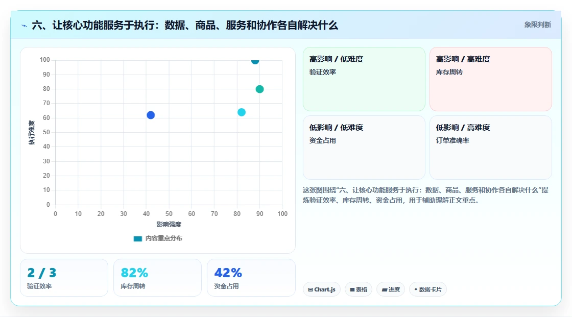
Task: Click the y-axis tick label 30
Action: tap(46, 161)
